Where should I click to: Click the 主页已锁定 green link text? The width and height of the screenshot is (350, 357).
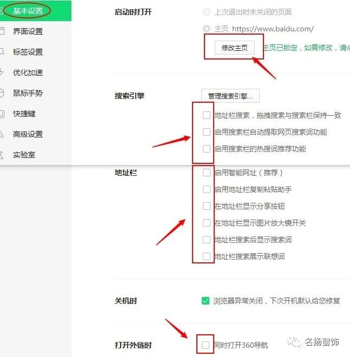[306, 48]
